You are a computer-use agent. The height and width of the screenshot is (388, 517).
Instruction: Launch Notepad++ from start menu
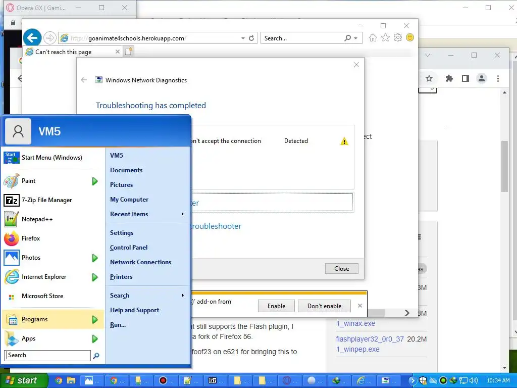click(52, 219)
